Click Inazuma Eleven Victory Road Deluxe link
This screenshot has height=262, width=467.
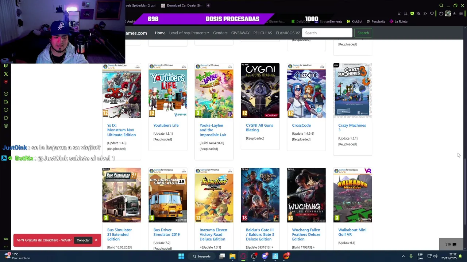point(213,234)
